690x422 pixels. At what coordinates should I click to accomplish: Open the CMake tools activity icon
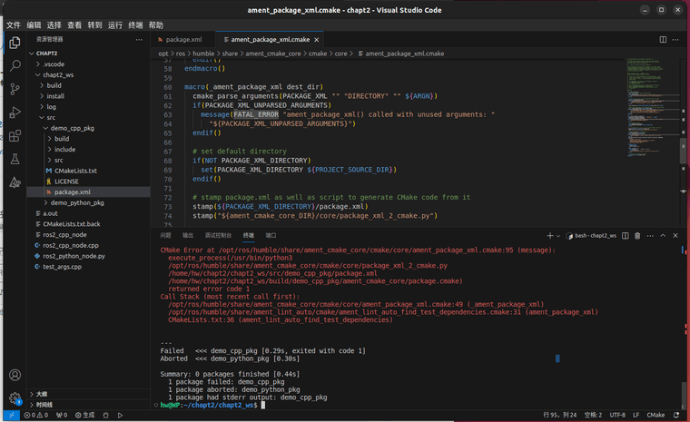pos(15,182)
